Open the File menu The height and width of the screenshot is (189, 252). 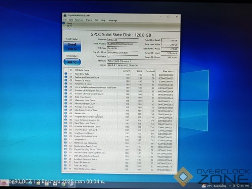tap(65, 20)
